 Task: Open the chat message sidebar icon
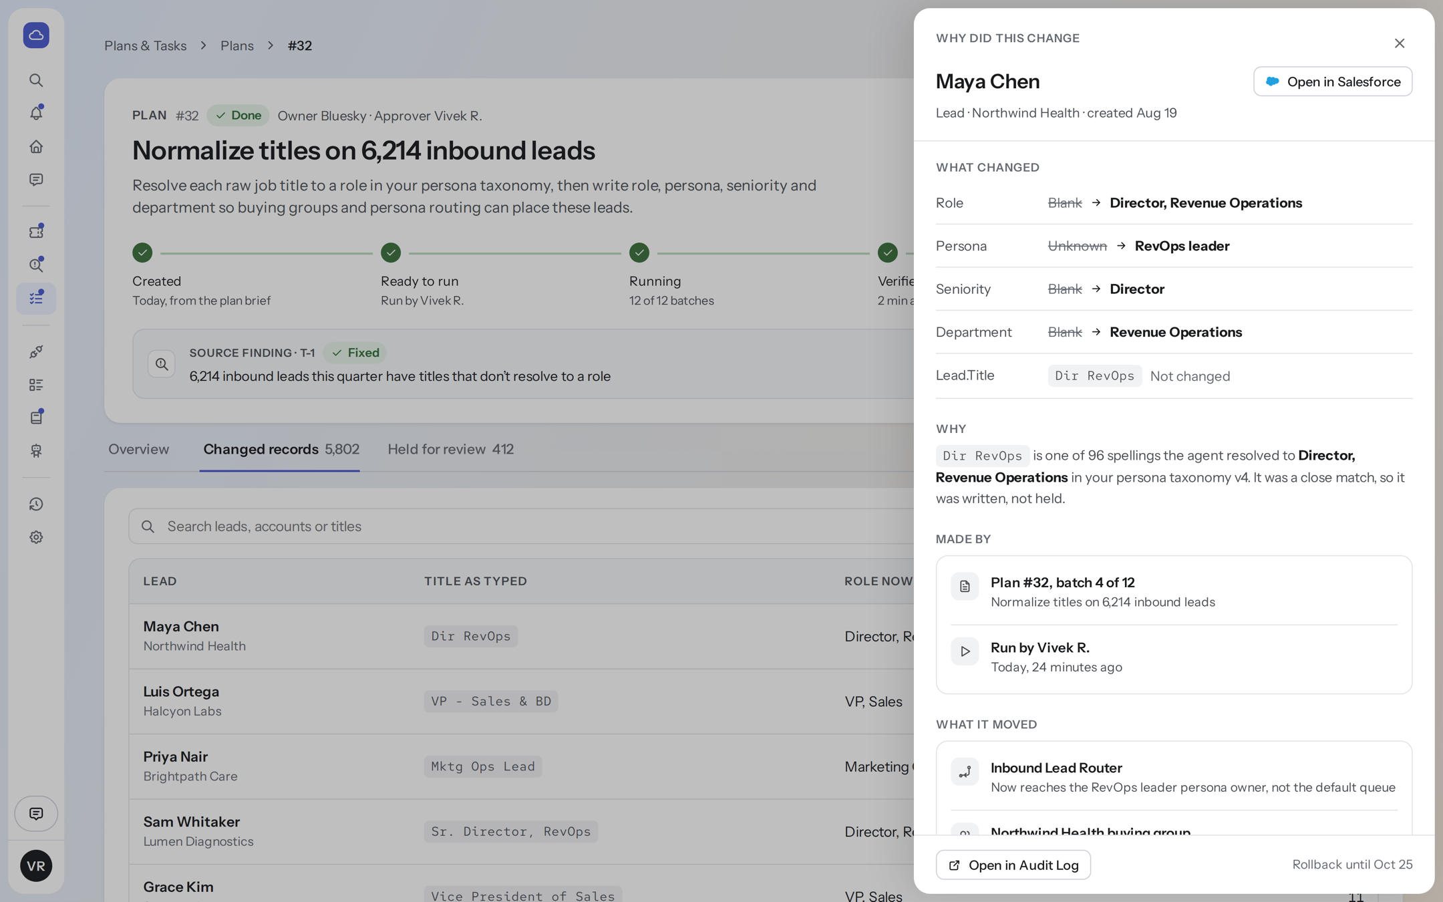click(36, 180)
